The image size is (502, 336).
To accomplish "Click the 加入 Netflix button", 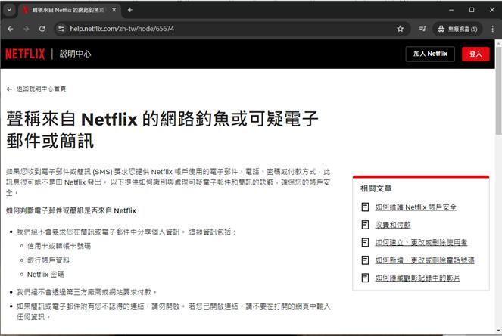I will [x=430, y=54].
